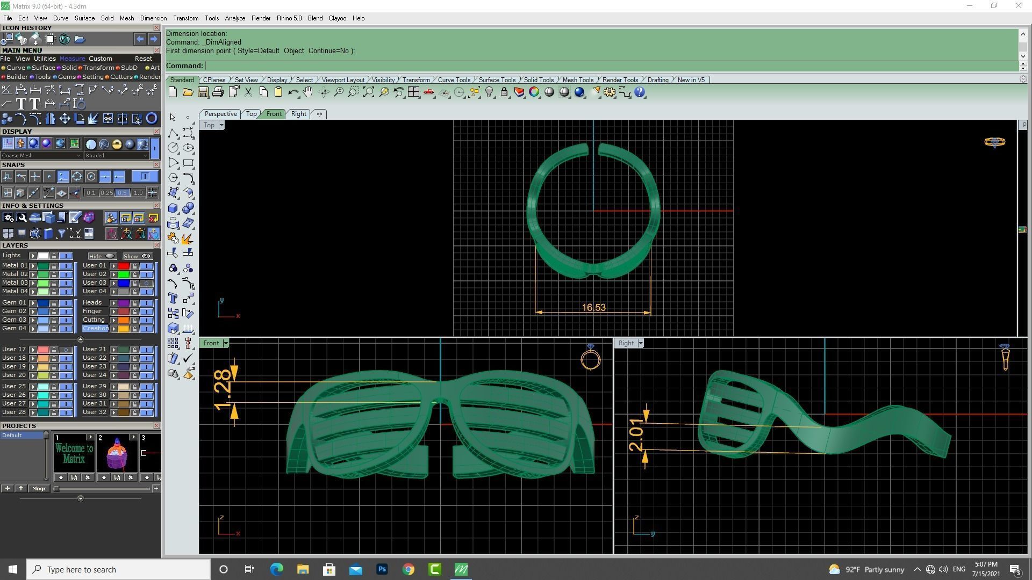Select the Box solid tool in left toolbar
Viewport: 1032px width, 580px height.
(x=173, y=208)
